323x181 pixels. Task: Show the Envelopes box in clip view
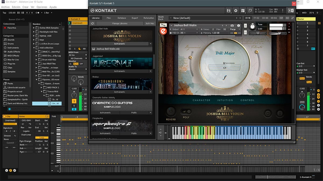(15, 170)
